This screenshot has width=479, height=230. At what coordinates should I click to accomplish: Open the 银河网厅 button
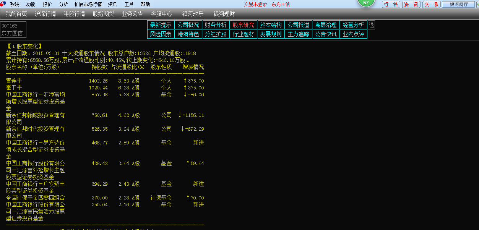459,5
